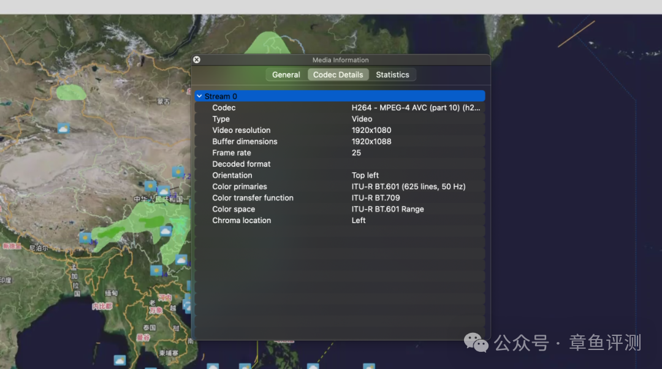Image resolution: width=662 pixels, height=369 pixels.
Task: Select the Frame rate row
Action: [x=340, y=153]
